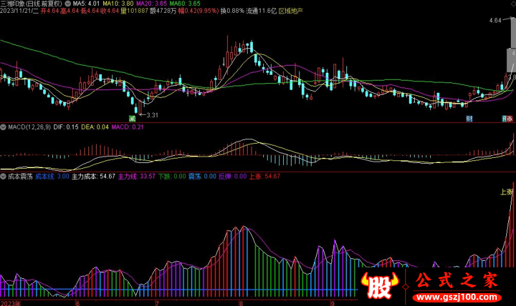516x306 pixels.
Task: Click the teal marker icon beside 涨
Action: [x=504, y=119]
